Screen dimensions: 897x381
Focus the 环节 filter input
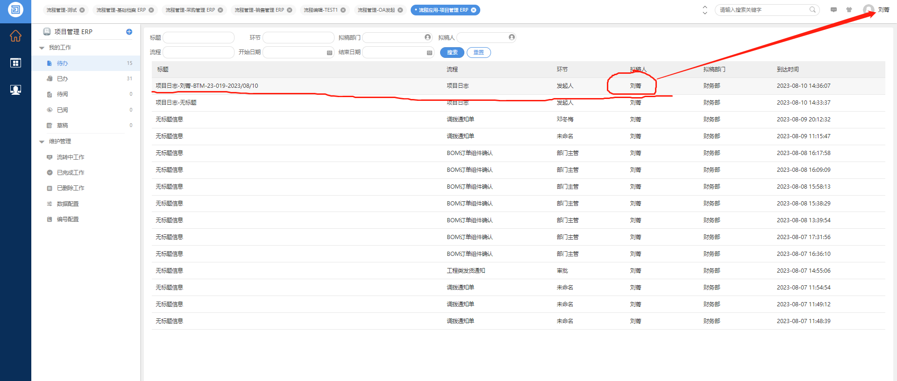tap(299, 37)
